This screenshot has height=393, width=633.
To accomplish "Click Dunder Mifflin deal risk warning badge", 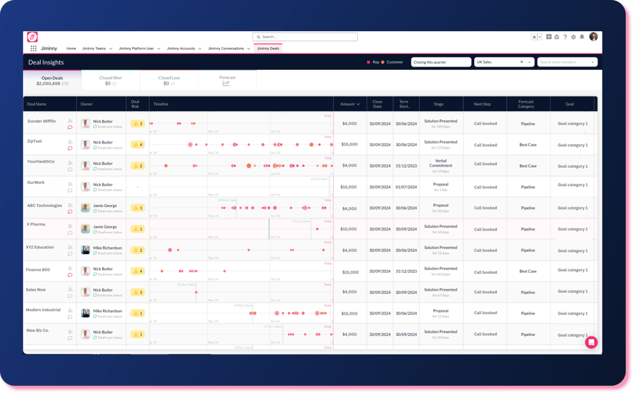I will tap(138, 124).
